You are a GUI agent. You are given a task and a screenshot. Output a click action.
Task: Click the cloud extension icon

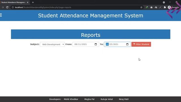[156, 7]
